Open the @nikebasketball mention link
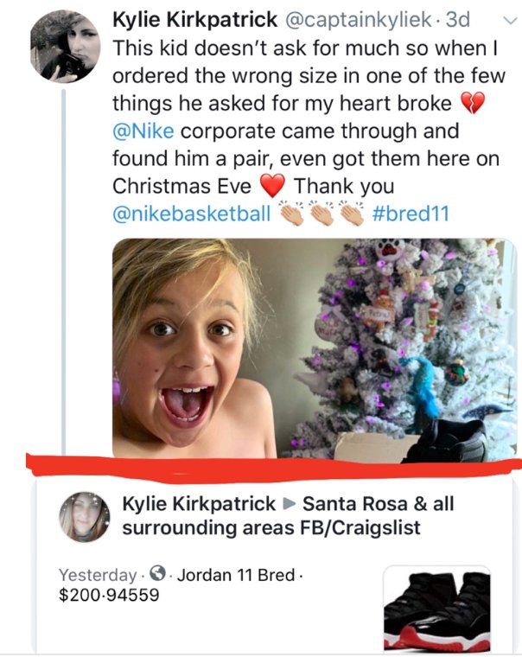Viewport: 522px width, 657px height. point(192,214)
